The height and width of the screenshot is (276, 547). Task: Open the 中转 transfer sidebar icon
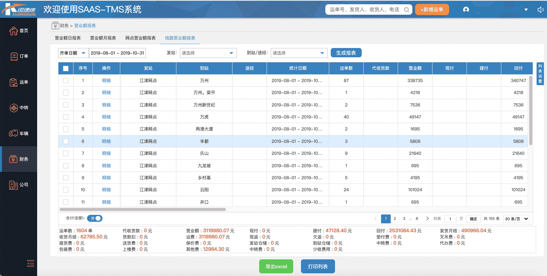(x=14, y=108)
